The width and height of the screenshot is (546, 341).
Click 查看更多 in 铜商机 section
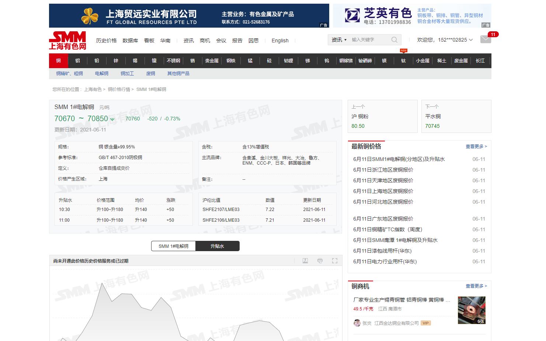[476, 286]
